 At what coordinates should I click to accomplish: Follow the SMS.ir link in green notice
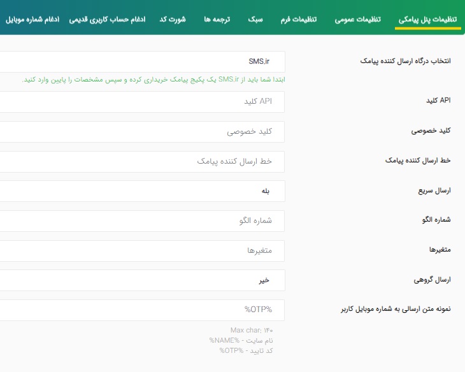[229, 80]
